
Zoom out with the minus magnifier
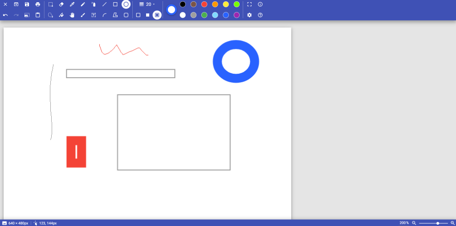tap(414, 223)
